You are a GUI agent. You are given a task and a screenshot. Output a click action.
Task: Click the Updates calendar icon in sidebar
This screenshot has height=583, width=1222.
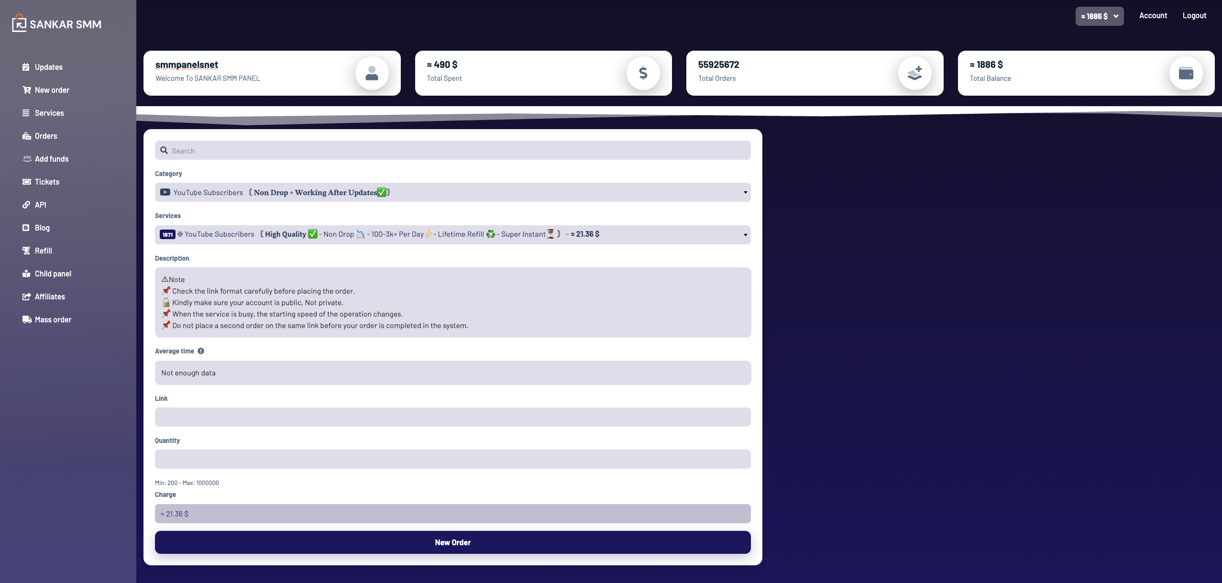[26, 67]
